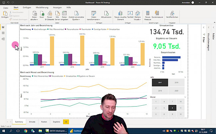Add a new report page

click(66, 122)
